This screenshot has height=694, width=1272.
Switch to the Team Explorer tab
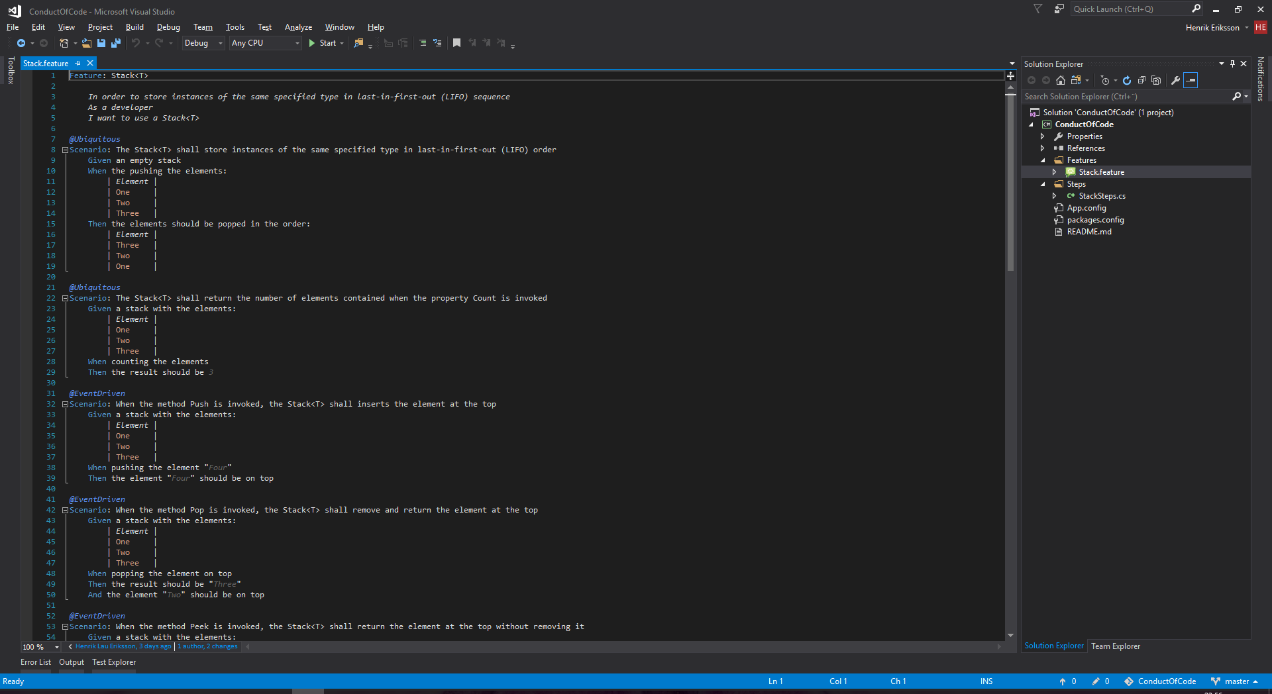(1116, 646)
